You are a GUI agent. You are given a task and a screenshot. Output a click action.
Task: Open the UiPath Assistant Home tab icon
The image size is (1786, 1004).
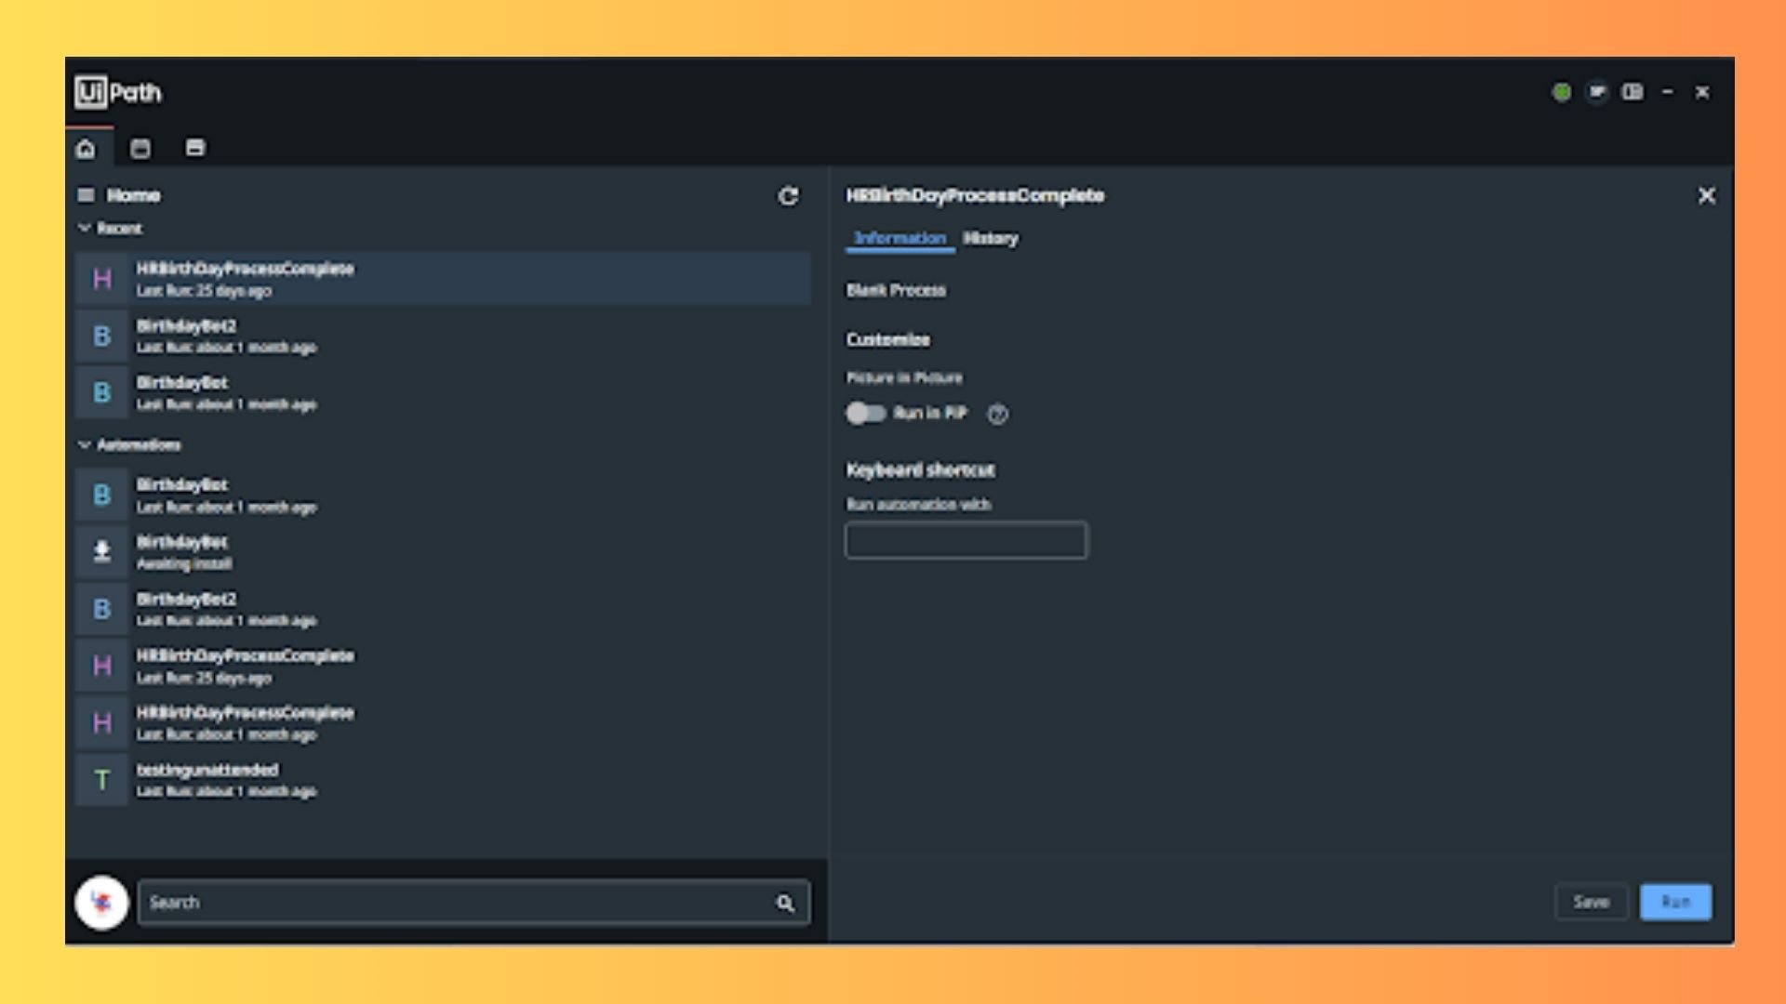click(x=87, y=147)
